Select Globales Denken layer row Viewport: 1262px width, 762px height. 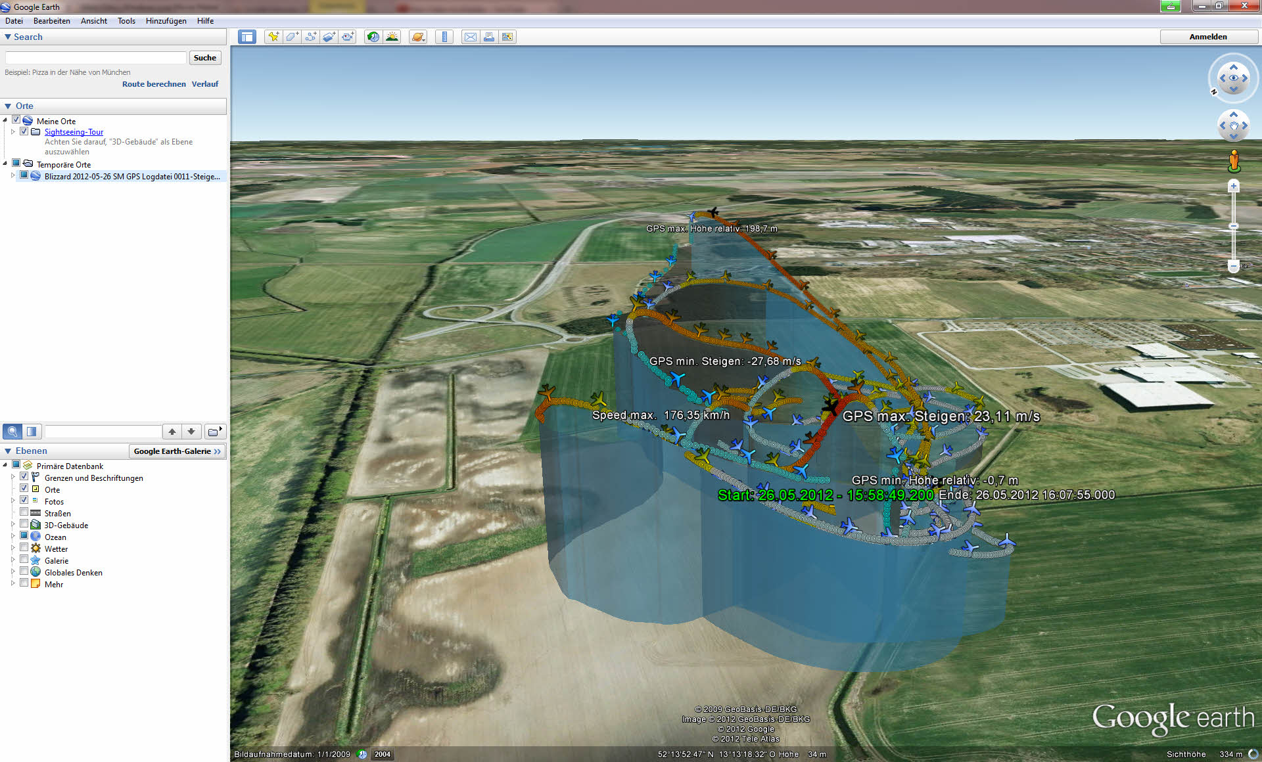(x=74, y=572)
